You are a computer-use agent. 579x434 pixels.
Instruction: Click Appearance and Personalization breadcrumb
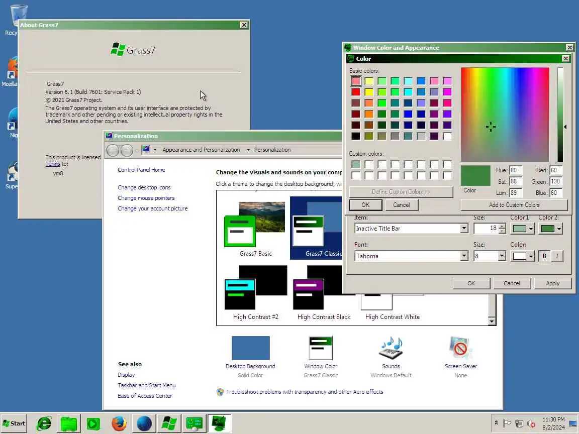(201, 150)
